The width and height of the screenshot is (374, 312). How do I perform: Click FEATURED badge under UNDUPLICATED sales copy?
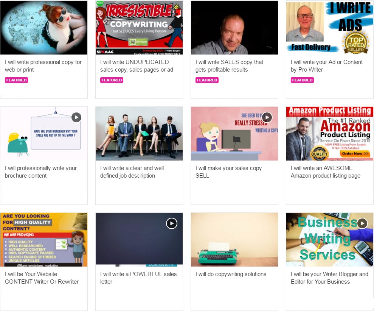click(112, 80)
